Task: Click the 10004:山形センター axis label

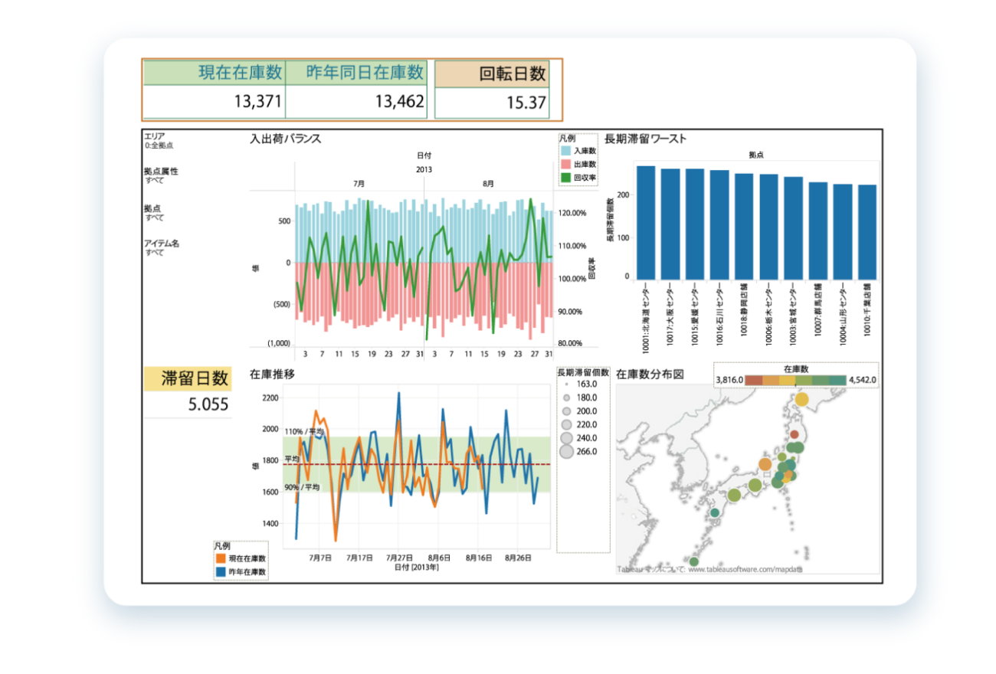Action: 843,314
